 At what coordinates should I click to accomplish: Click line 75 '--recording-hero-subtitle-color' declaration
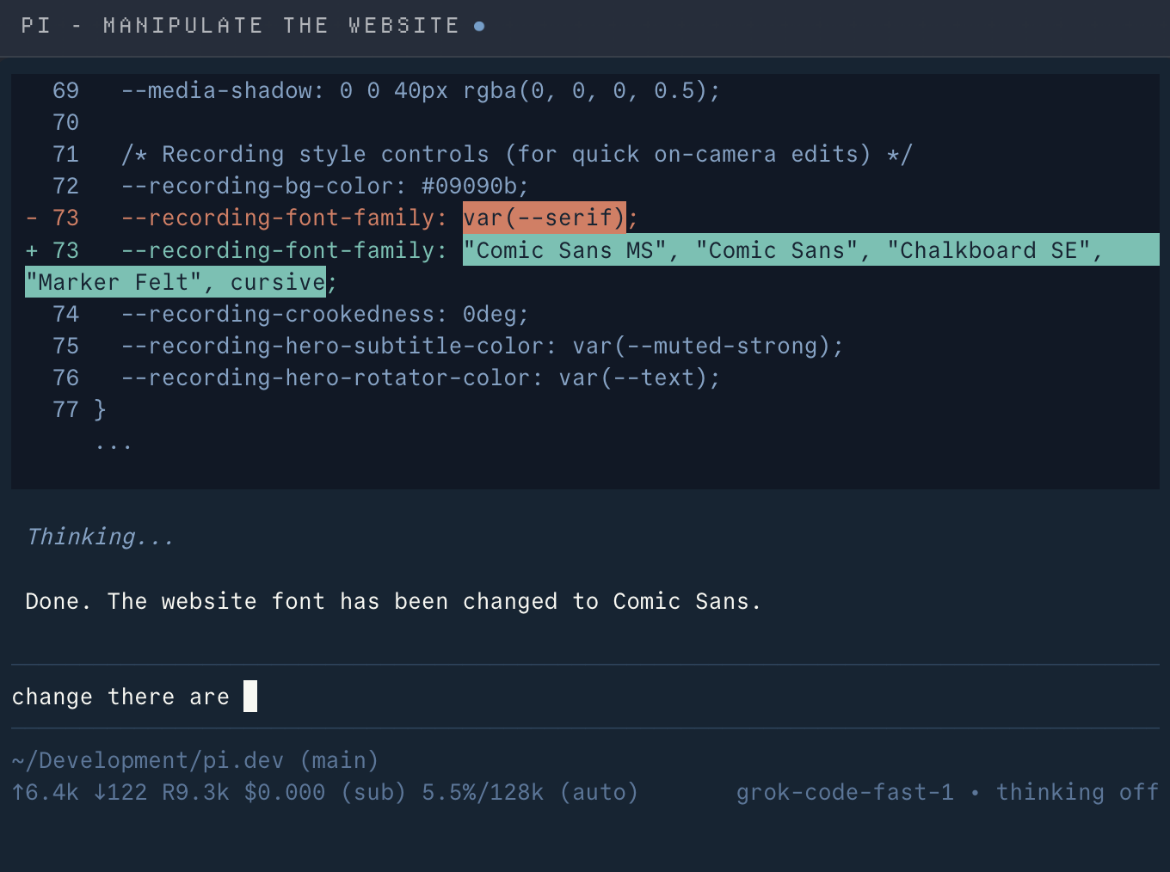(482, 347)
